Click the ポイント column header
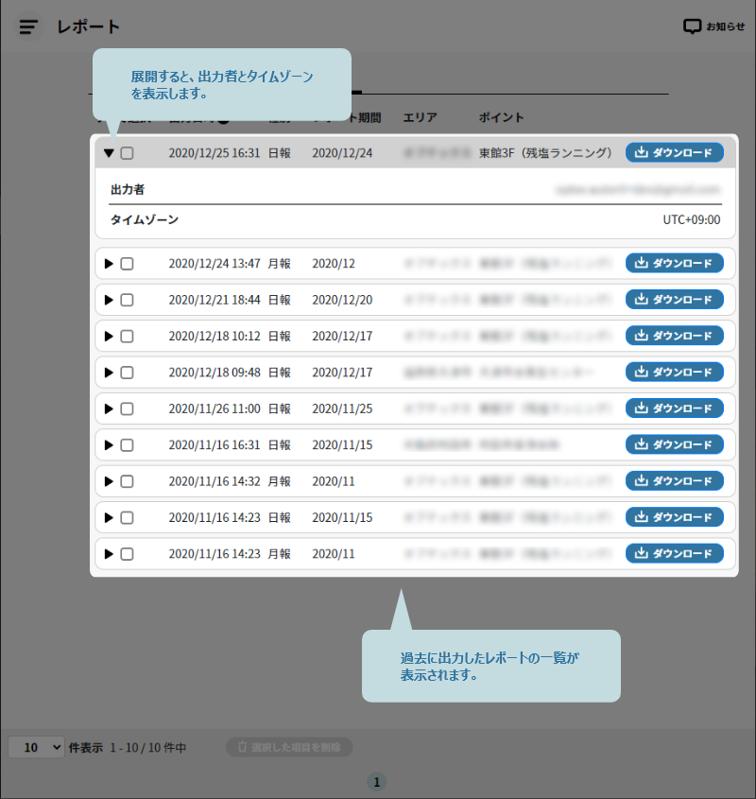Viewport: 756px width, 799px height. 501,117
